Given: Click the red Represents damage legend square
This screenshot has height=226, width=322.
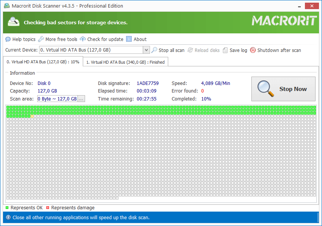Looking at the screenshot, I should [47, 208].
